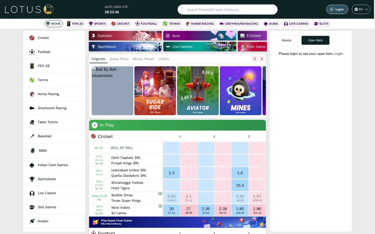Open the Aviator game thumbnail
375x234 pixels.
click(198, 91)
